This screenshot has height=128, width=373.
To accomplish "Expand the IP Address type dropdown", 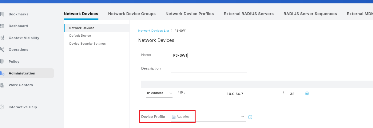I will [159, 93].
